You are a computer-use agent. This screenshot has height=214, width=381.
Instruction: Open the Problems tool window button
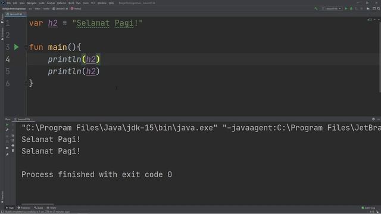(24, 208)
